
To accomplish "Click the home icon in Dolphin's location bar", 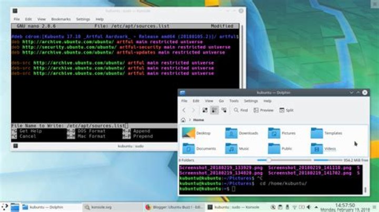I will [183, 120].
